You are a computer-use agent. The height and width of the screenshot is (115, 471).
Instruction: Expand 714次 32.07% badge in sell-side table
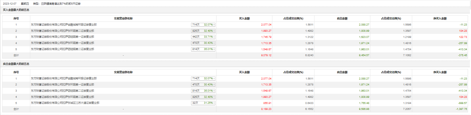click(x=203, y=78)
